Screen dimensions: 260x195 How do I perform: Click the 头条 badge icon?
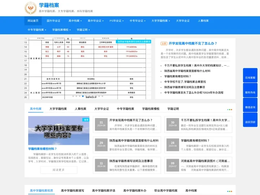coord(164,44)
